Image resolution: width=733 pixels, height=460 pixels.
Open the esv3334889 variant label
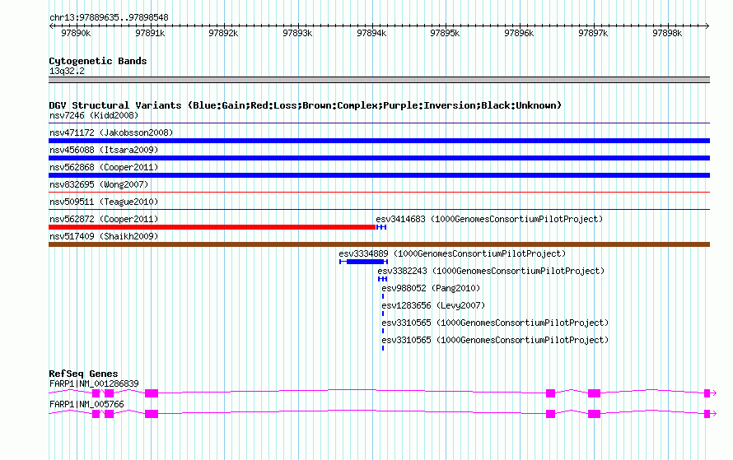[452, 253]
